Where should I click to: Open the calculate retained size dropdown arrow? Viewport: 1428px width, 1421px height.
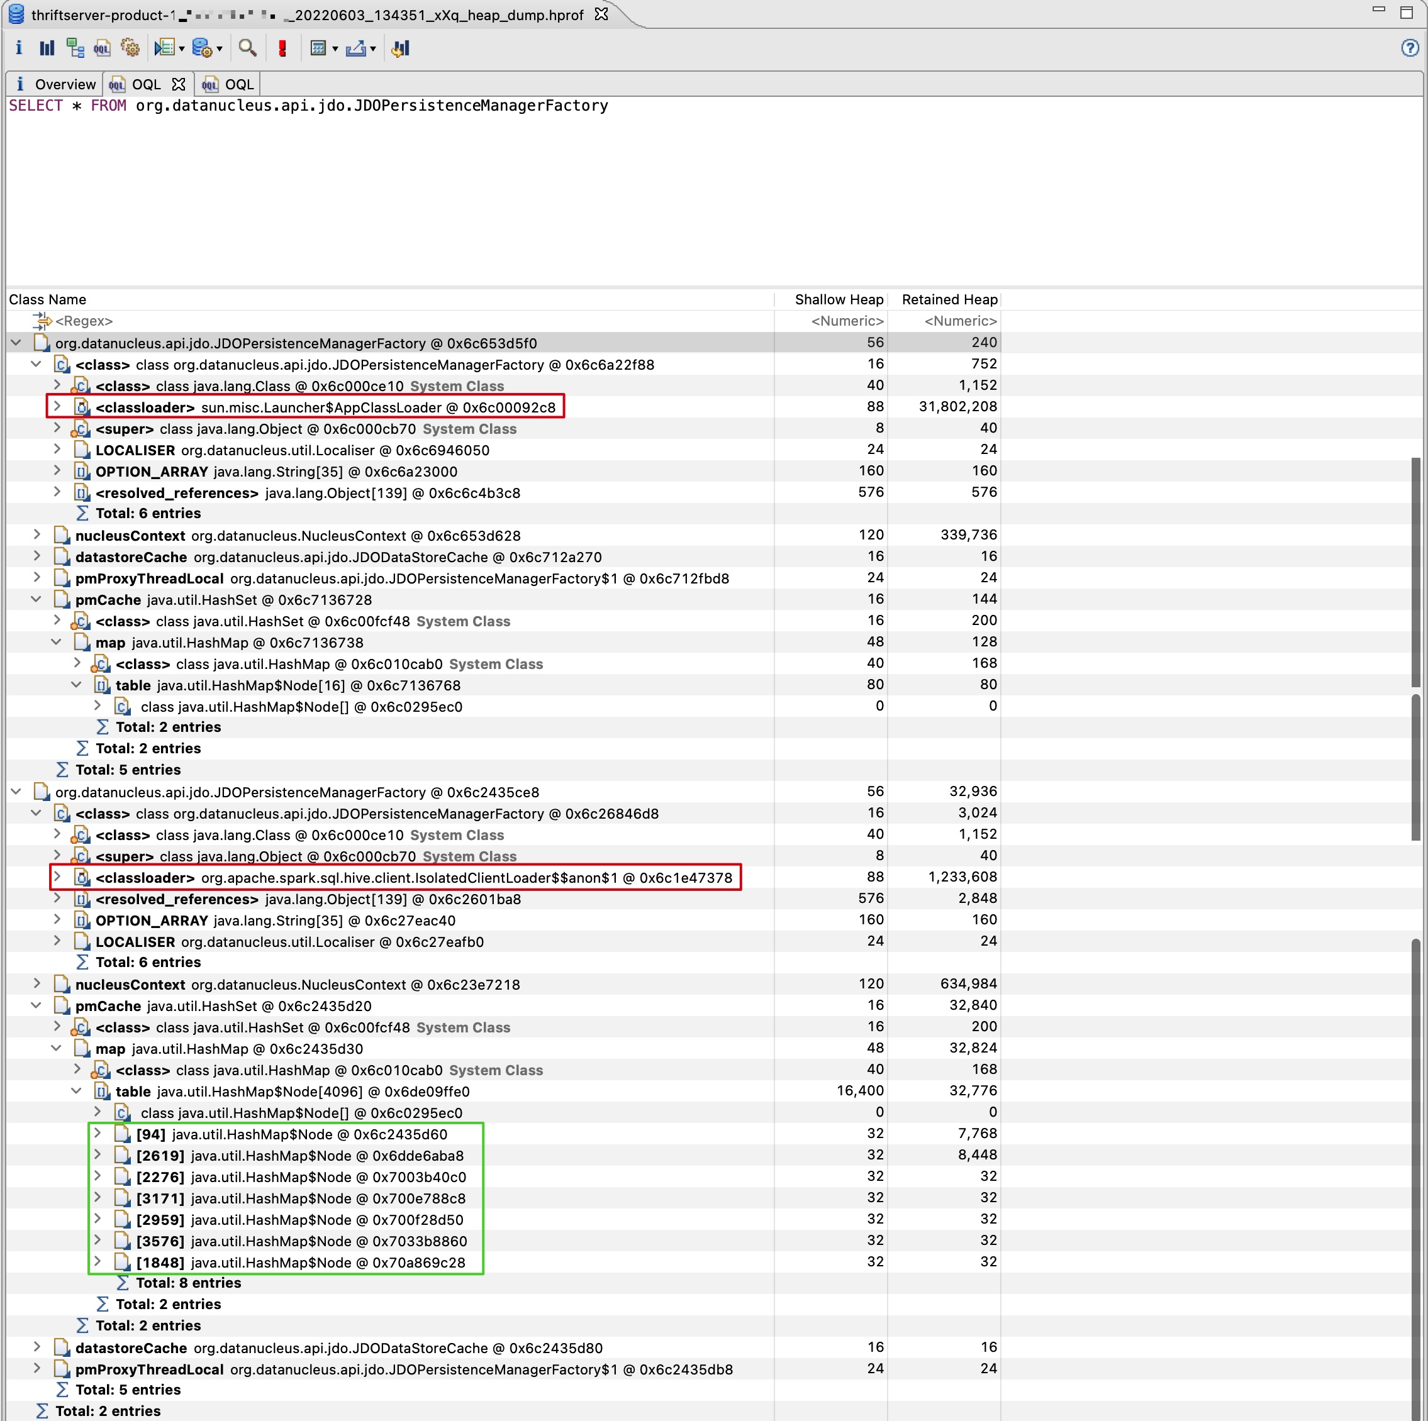click(335, 50)
